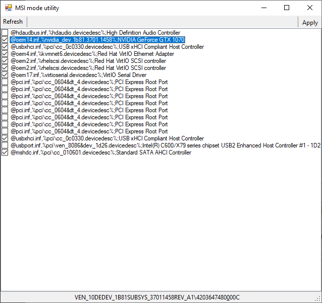Select the Standard SATA AHCI Controller row text
The height and width of the screenshot is (303, 322).
coord(101,153)
